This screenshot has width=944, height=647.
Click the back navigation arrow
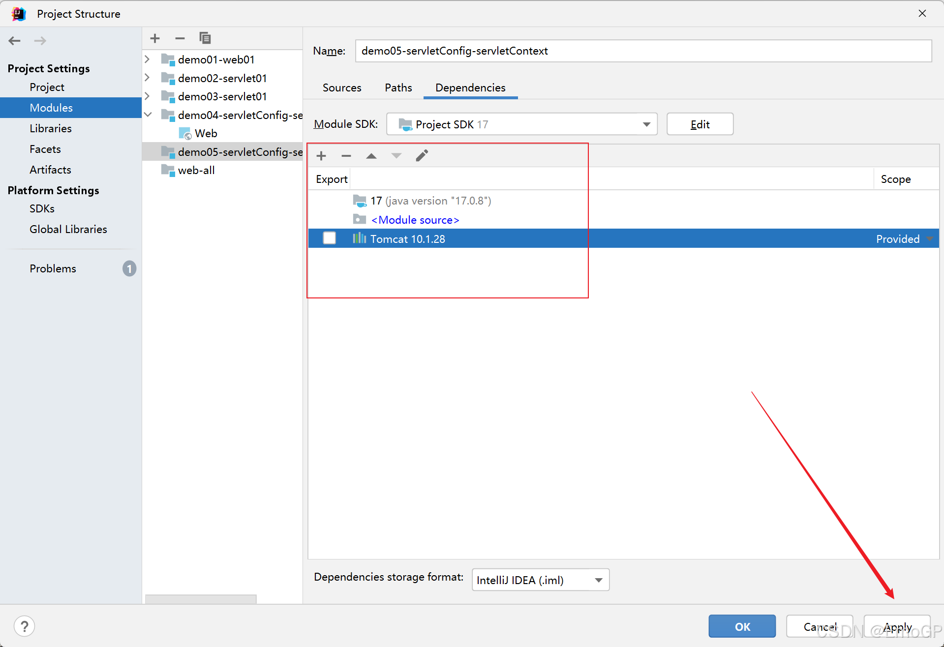(x=14, y=41)
